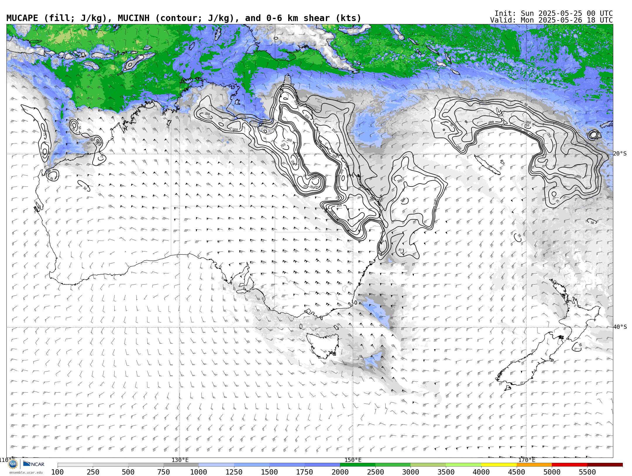This screenshot has width=632, height=476.
Task: Select the yellow 4000–4500 colorbar swatch
Action: coord(499,465)
